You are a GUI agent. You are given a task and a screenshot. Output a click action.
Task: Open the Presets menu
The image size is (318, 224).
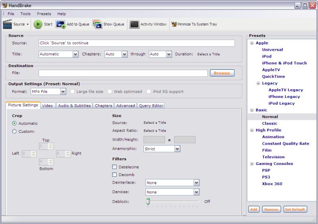click(x=44, y=14)
